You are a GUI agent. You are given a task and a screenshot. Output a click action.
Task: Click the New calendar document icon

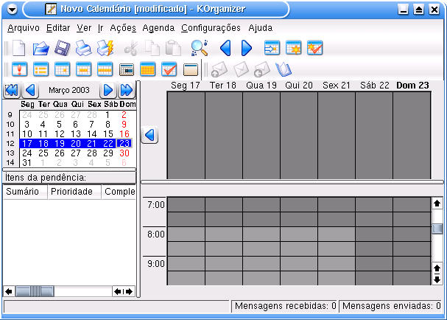tap(18, 48)
